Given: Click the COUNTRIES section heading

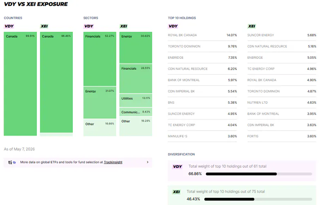Looking at the screenshot, I should (13, 18).
